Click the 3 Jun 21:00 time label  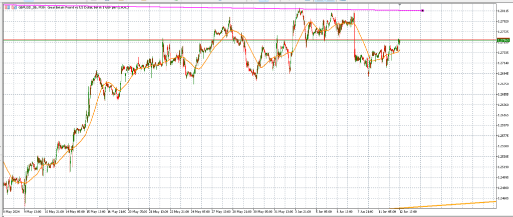coord(304,211)
